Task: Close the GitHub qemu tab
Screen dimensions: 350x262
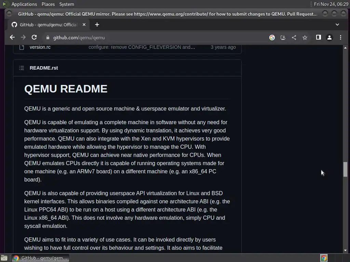Action: point(84,25)
